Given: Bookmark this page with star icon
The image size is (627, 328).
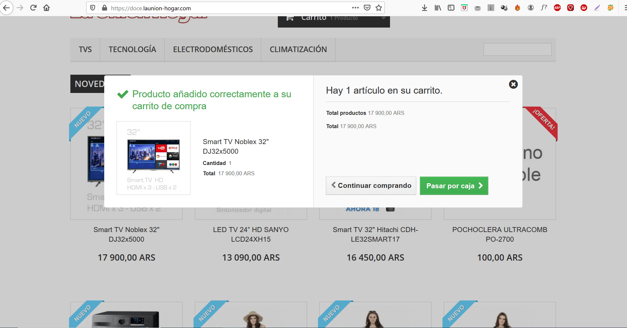Looking at the screenshot, I should click(x=379, y=8).
